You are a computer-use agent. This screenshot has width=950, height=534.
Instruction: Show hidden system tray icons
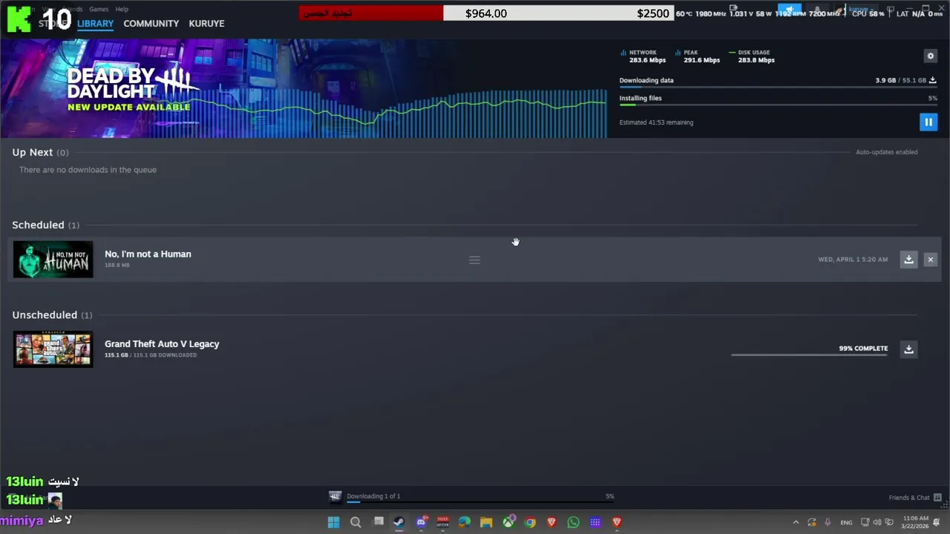pyautogui.click(x=796, y=522)
